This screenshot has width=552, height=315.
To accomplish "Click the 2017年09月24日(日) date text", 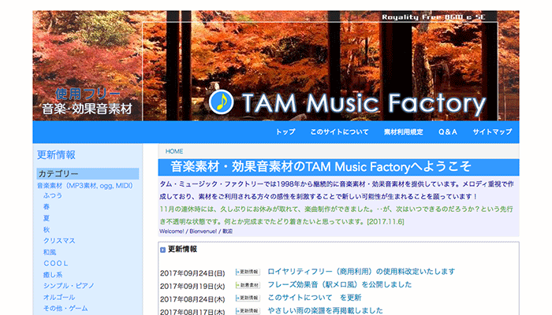I will [x=192, y=272].
